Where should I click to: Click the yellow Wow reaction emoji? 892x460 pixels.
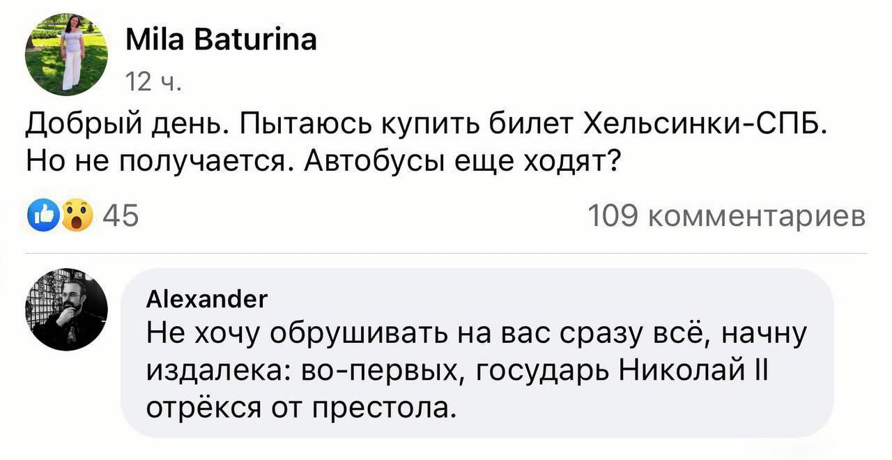coord(78,217)
